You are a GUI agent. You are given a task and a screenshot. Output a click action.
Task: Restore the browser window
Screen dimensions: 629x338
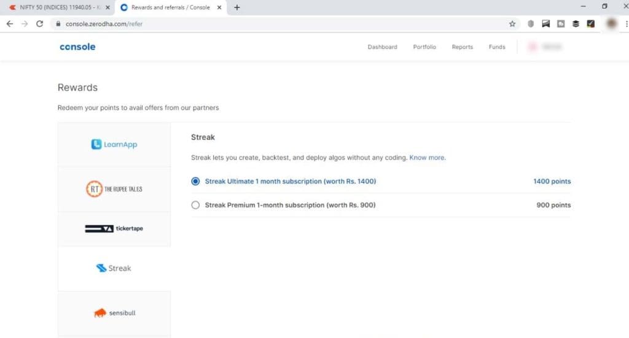(x=604, y=6)
